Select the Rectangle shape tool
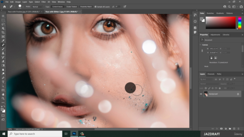Screen dimensions: 244x137 pos(3,90)
